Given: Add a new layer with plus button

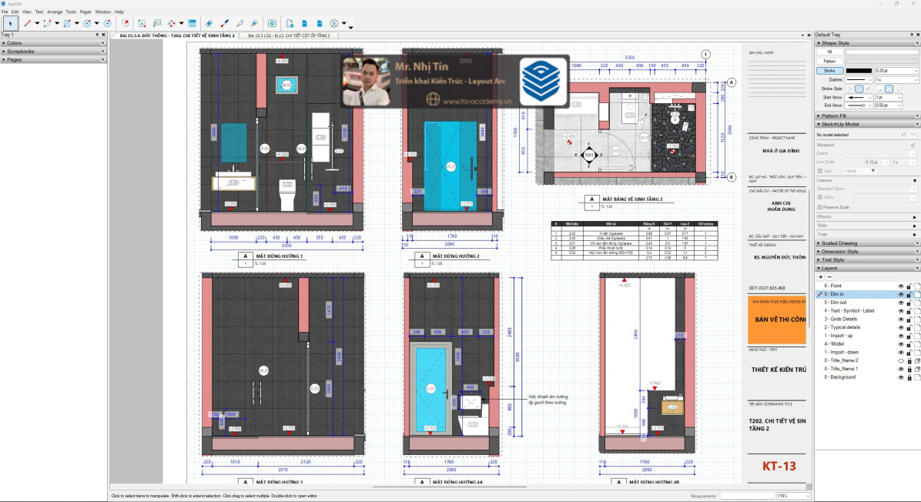Looking at the screenshot, I should pos(821,276).
